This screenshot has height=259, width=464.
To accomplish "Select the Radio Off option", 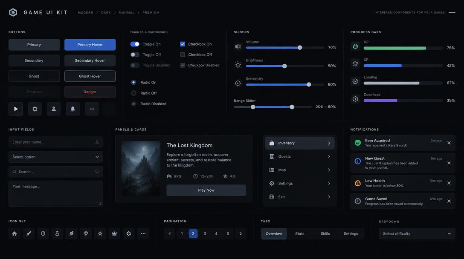I will click(133, 93).
